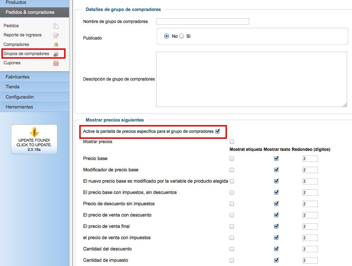Image resolution: width=352 pixels, height=266 pixels.
Task: Uncheck texto for Cantidad del descuento
Action: (276, 249)
